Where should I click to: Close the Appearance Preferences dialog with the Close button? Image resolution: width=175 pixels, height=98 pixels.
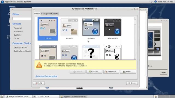pos(132,83)
